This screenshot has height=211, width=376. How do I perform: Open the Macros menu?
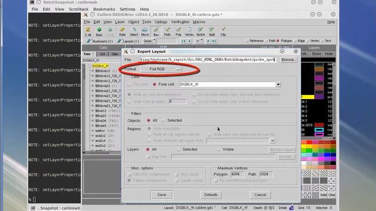[x=199, y=22]
